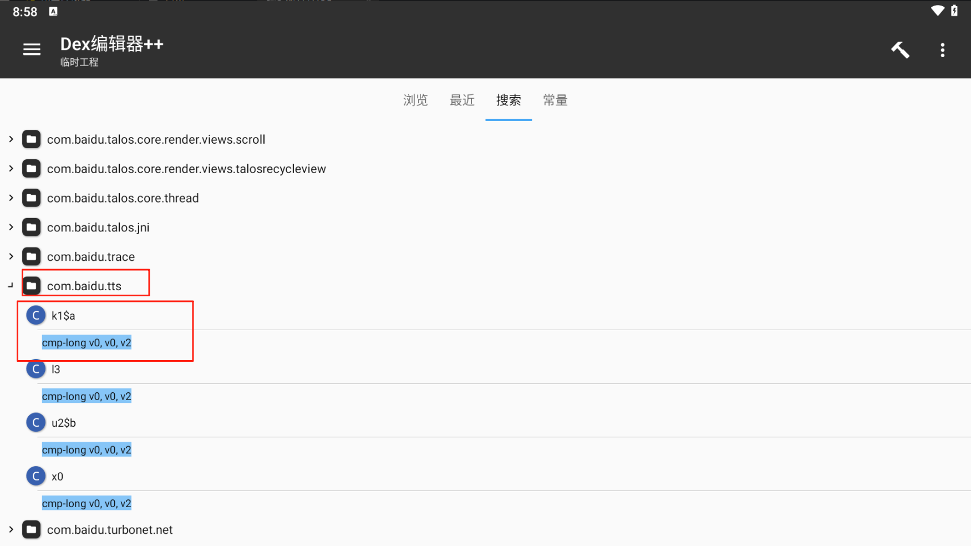Image resolution: width=971 pixels, height=546 pixels.
Task: Click folder icon of com.baidu.talos.core.render.views.scroll
Action: (x=32, y=139)
